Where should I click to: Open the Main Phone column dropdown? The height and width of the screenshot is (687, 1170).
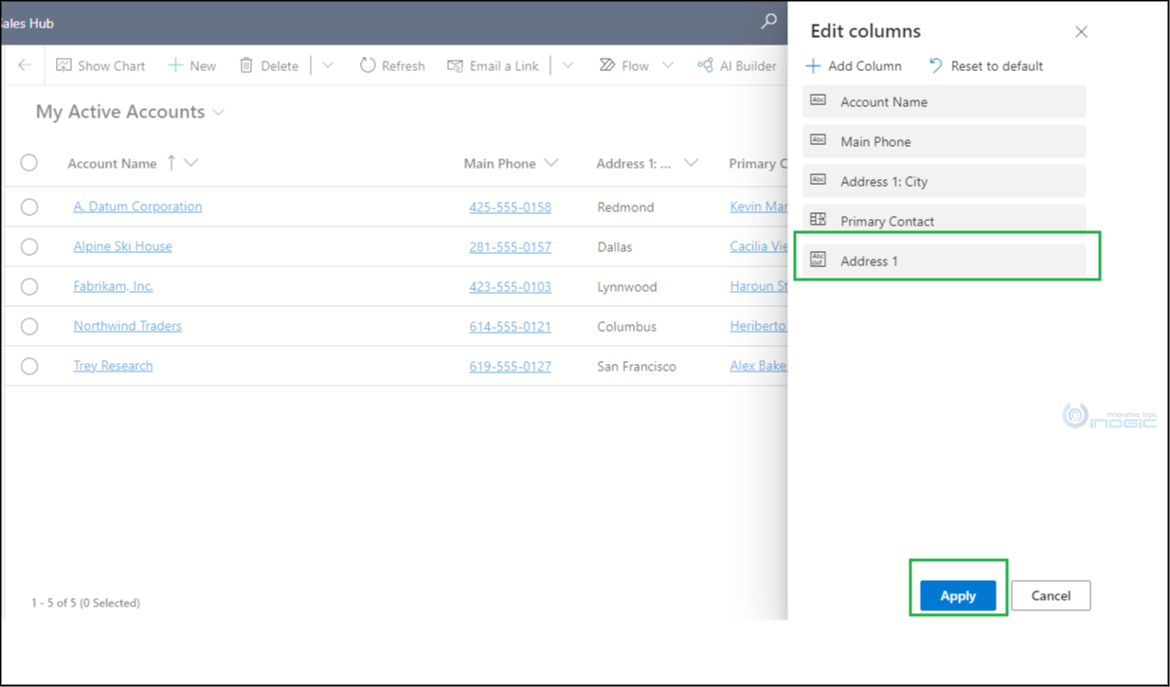(551, 163)
